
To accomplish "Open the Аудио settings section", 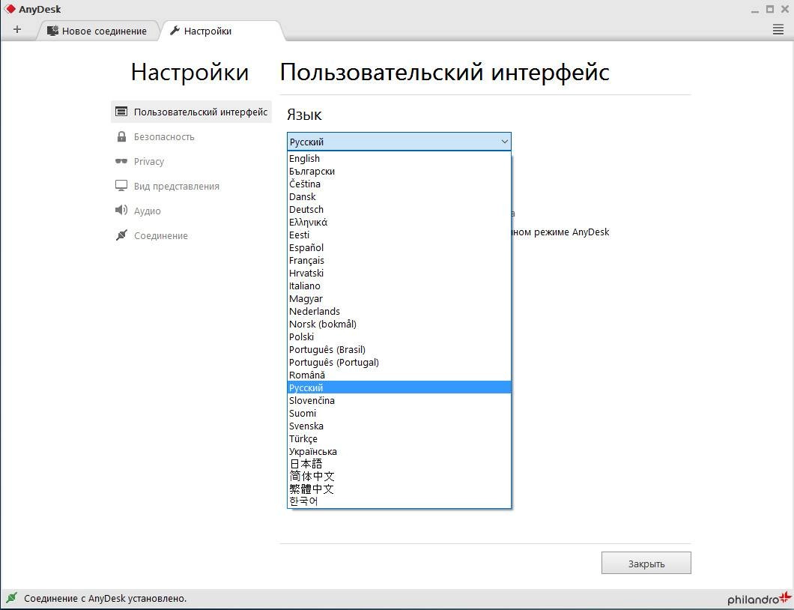I will 147,211.
